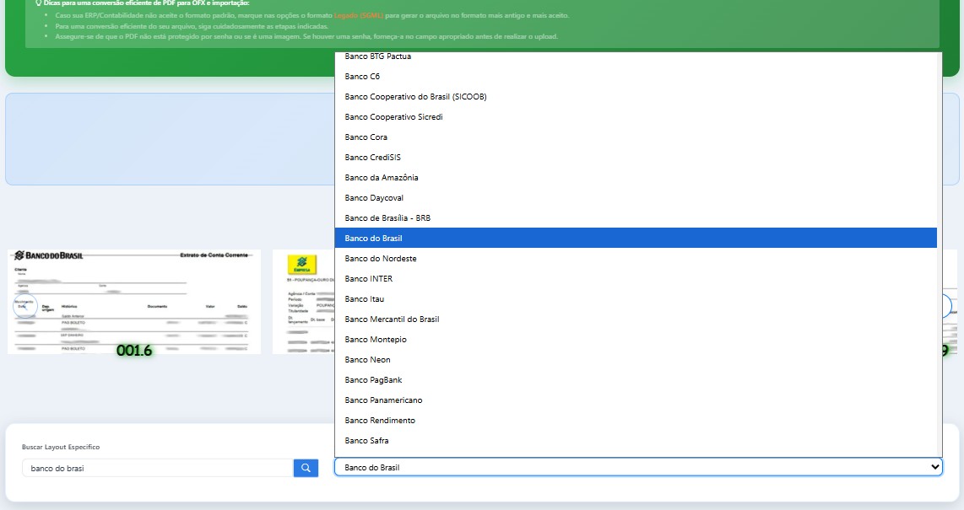Select Banco BTG Pactua option
The height and width of the screenshot is (510, 964).
point(636,56)
